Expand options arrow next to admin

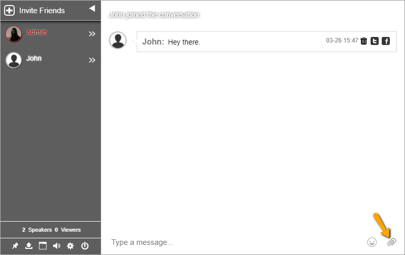coord(92,34)
